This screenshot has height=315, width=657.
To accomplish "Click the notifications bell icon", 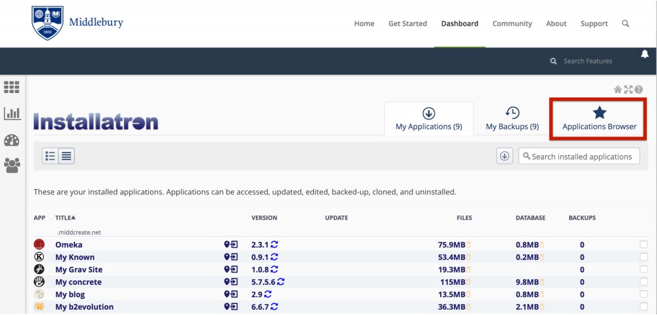I will click(645, 54).
